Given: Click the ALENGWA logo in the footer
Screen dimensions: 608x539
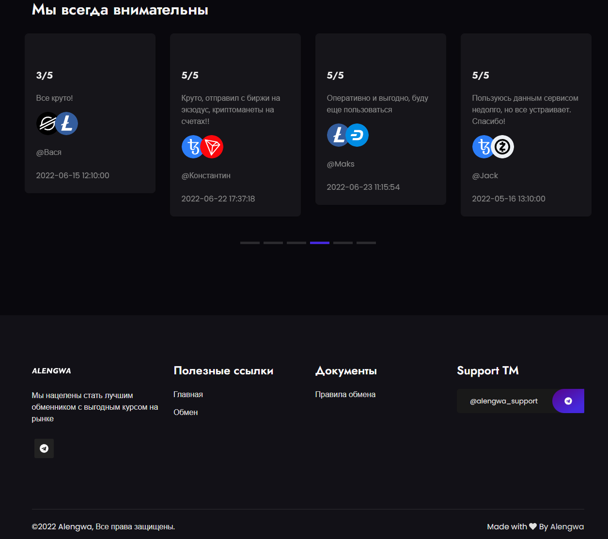Looking at the screenshot, I should tap(51, 370).
